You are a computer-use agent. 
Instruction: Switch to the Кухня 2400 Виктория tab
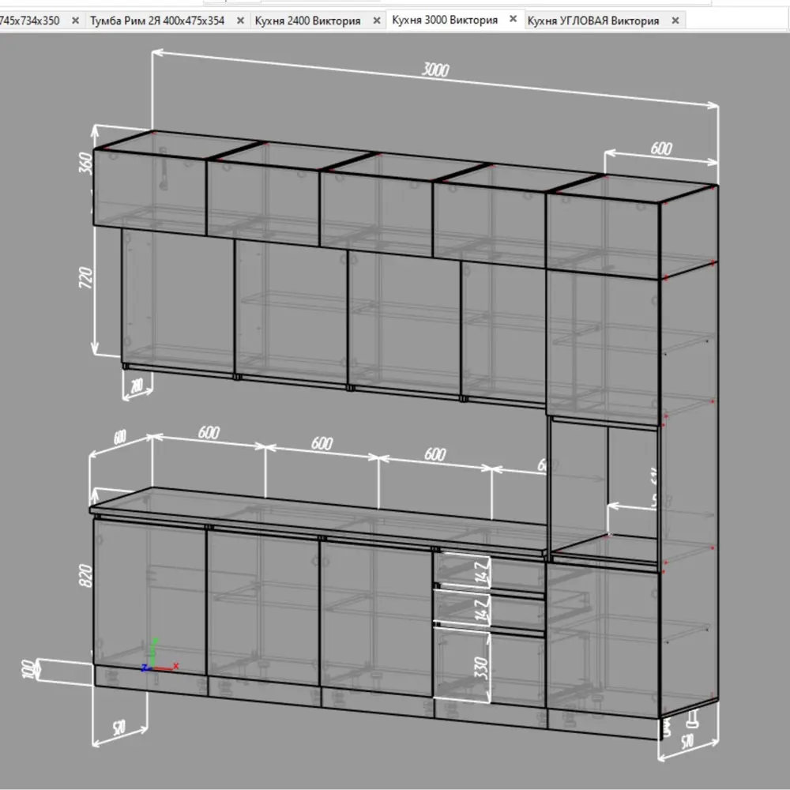click(x=307, y=21)
